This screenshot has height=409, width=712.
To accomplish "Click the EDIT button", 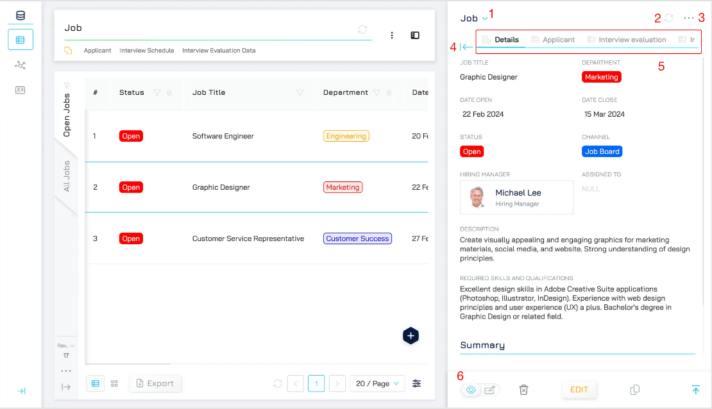I will [x=579, y=390].
